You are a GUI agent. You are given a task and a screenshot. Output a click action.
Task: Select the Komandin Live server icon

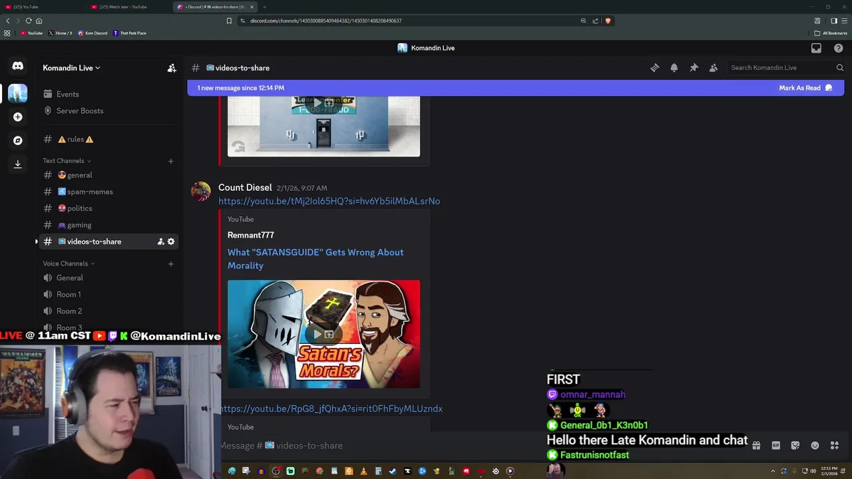click(18, 93)
